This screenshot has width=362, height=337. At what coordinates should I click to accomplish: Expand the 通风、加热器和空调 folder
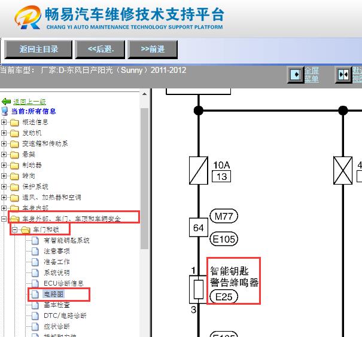pyautogui.click(x=4, y=197)
